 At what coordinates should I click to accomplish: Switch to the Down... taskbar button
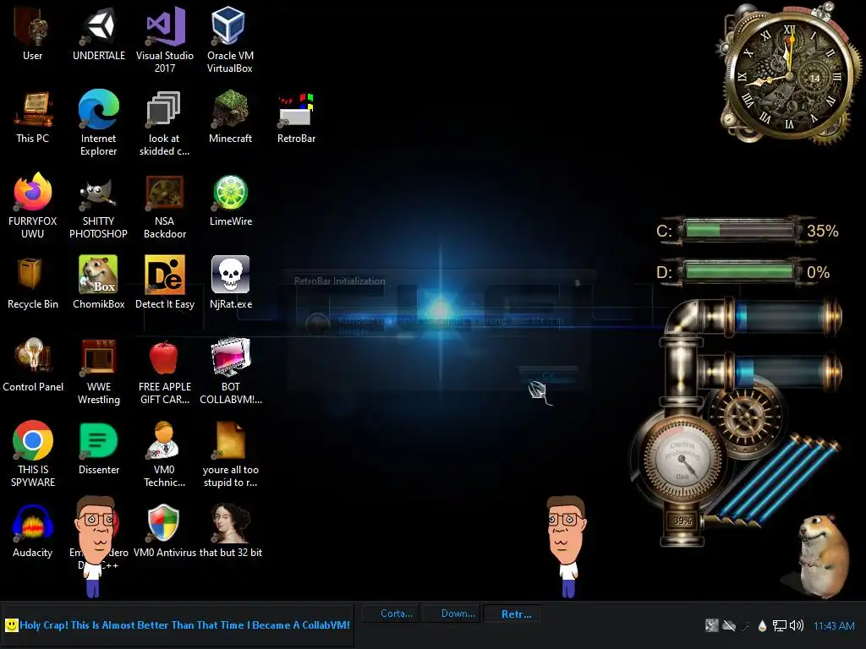[452, 614]
